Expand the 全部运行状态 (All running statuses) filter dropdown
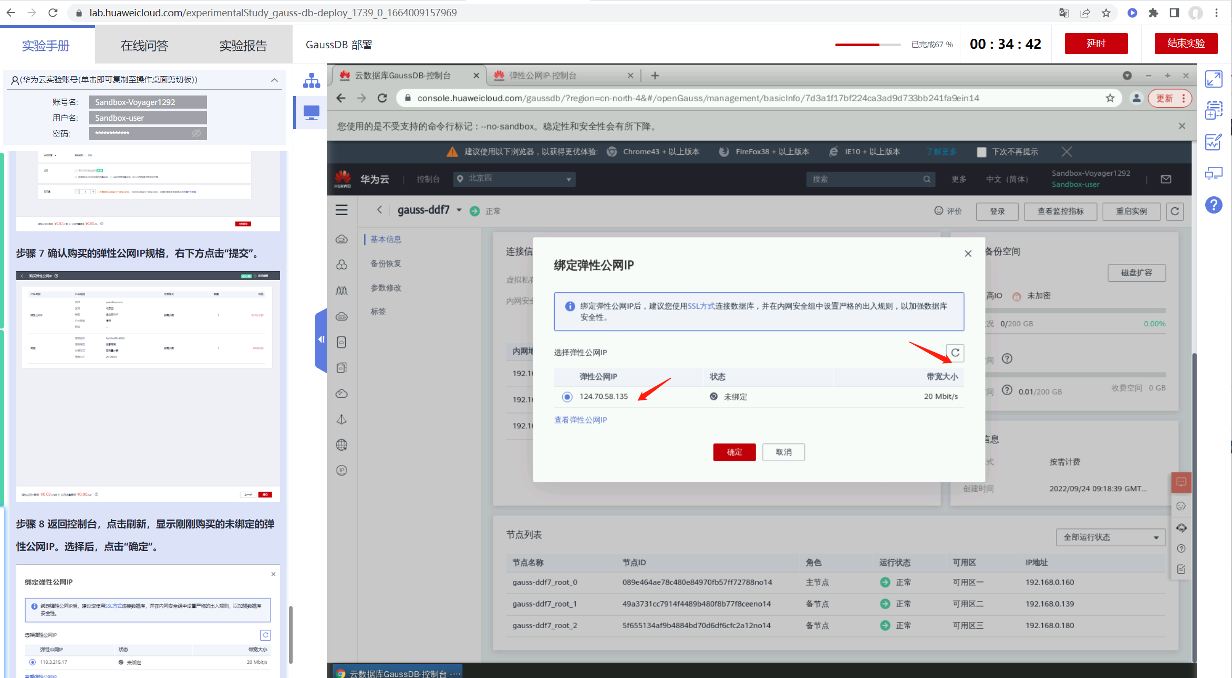 coord(1111,537)
